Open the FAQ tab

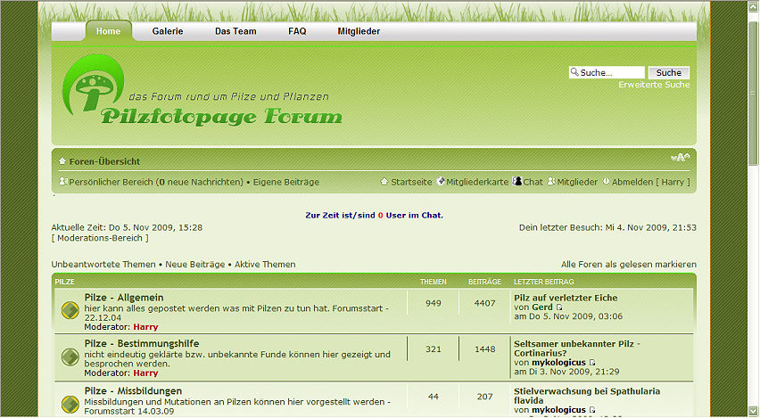tap(297, 31)
